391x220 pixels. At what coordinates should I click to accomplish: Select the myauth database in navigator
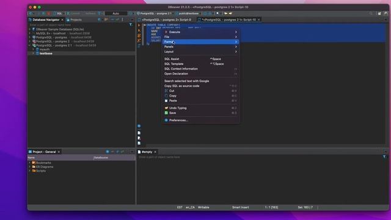pos(45,50)
